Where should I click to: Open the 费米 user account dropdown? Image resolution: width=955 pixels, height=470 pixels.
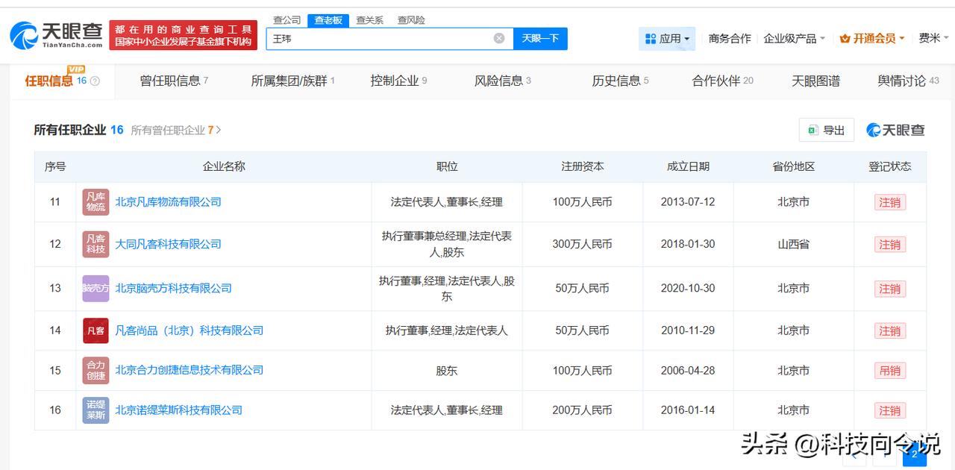tap(933, 39)
